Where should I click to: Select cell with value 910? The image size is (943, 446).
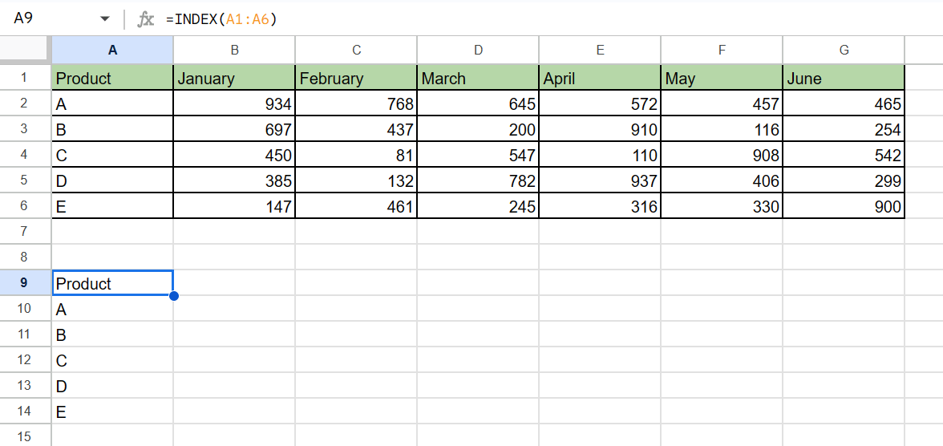600,129
